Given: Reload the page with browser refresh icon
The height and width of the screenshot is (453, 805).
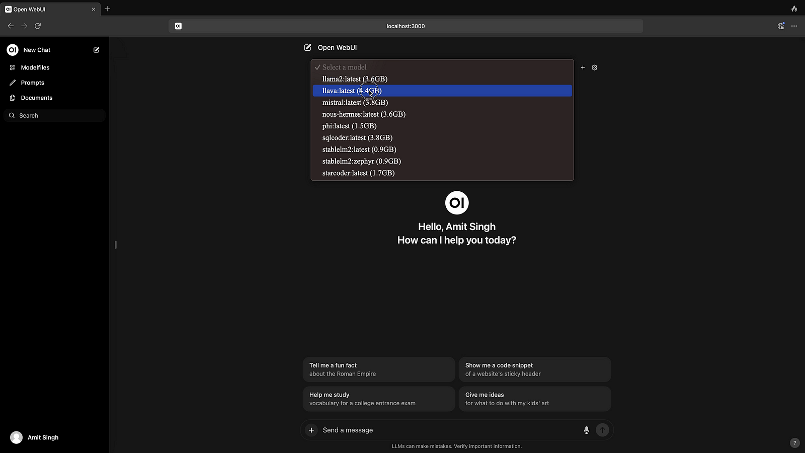Looking at the screenshot, I should [38, 26].
